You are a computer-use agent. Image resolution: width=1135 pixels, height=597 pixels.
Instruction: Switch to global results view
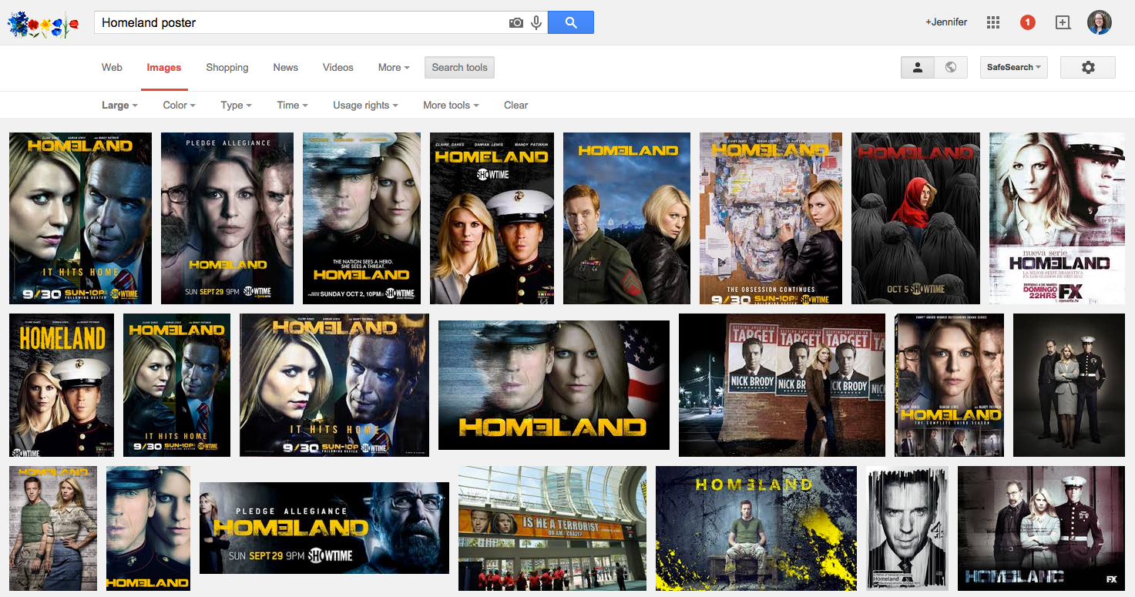[951, 68]
